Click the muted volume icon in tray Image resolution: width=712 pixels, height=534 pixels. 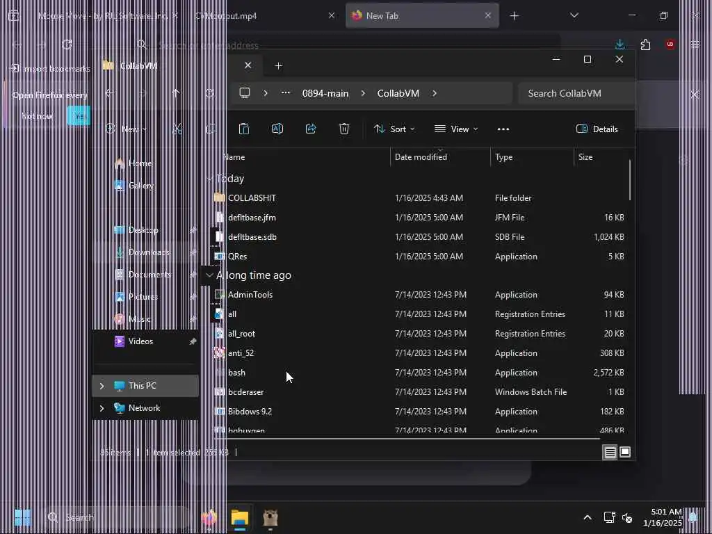627,517
